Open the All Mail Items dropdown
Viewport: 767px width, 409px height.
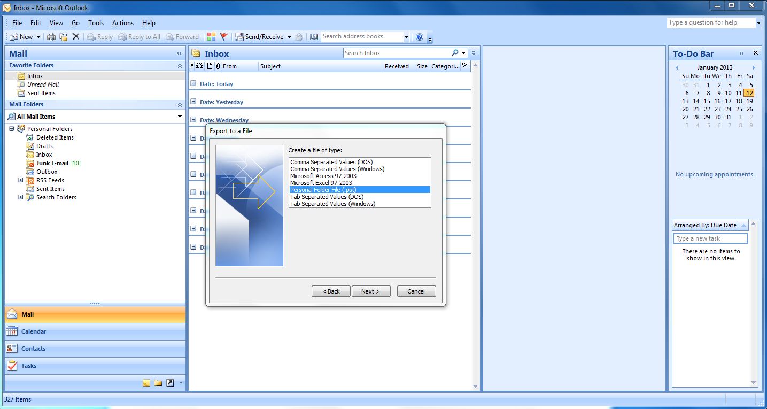180,117
